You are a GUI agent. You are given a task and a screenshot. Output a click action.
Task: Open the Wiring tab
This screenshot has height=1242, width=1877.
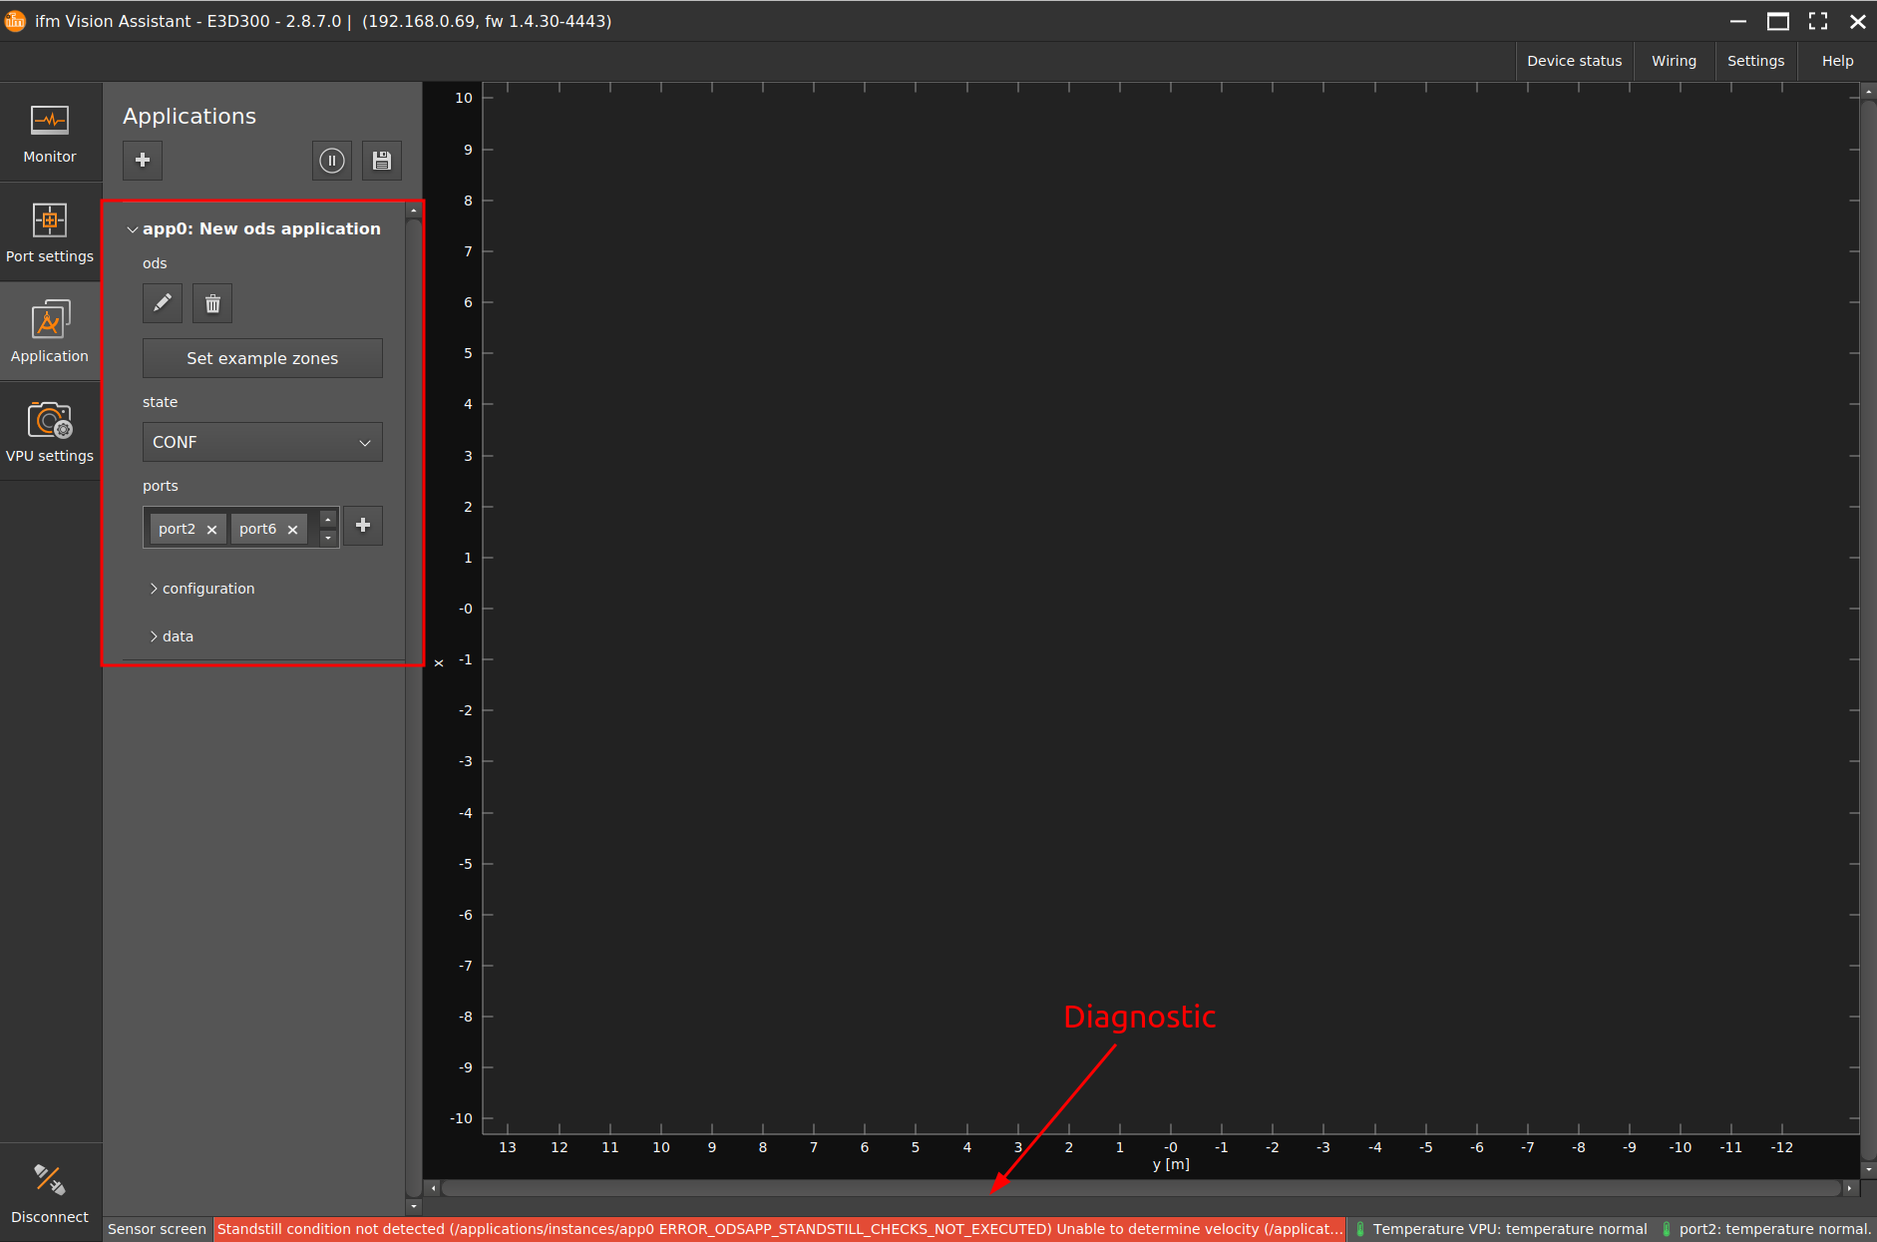click(x=1673, y=60)
